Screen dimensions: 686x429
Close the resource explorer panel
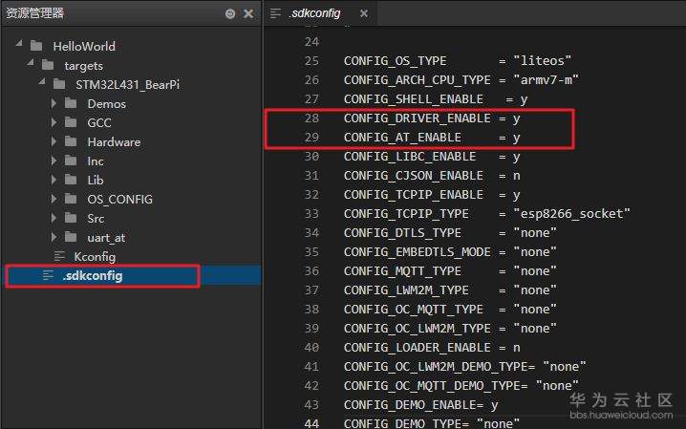pyautogui.click(x=248, y=13)
